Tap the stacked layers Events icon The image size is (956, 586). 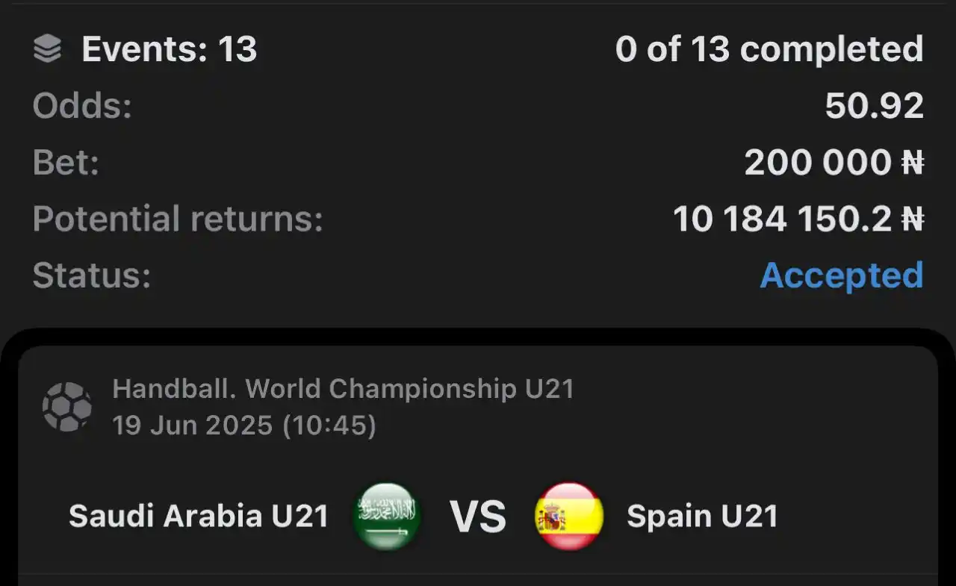click(47, 50)
